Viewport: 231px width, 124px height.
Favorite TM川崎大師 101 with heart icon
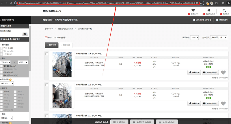pos(223,104)
